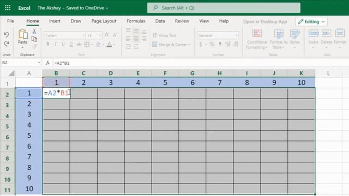Switch to the Draw tab
Viewport: 349px width, 196px height.
pyautogui.click(x=76, y=21)
